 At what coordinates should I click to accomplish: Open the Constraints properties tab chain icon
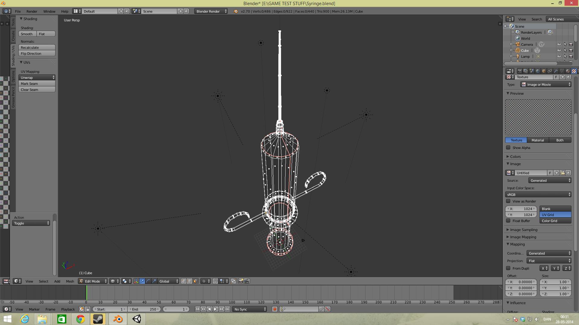[550, 71]
